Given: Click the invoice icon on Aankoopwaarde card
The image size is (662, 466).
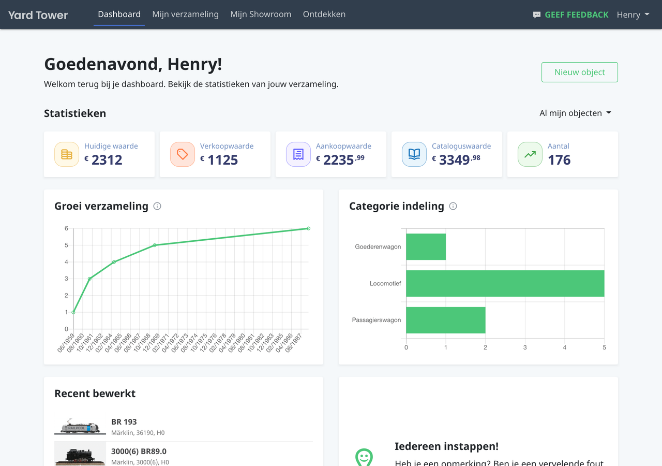Looking at the screenshot, I should pos(298,154).
